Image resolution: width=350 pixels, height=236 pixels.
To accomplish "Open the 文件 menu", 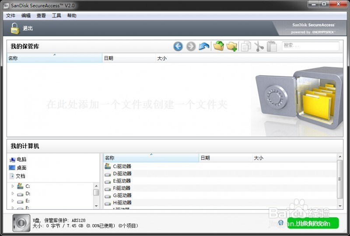I will coord(10,16).
